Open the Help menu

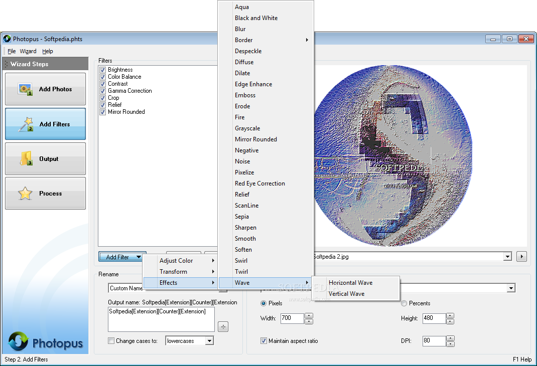(48, 51)
